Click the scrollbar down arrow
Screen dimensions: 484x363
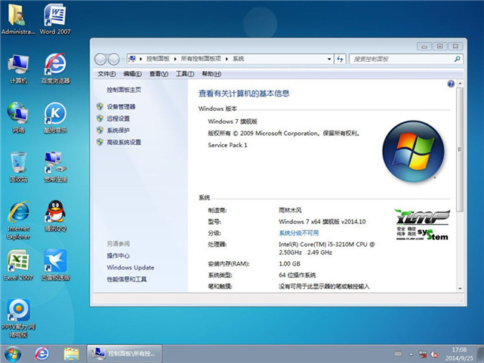click(x=460, y=288)
